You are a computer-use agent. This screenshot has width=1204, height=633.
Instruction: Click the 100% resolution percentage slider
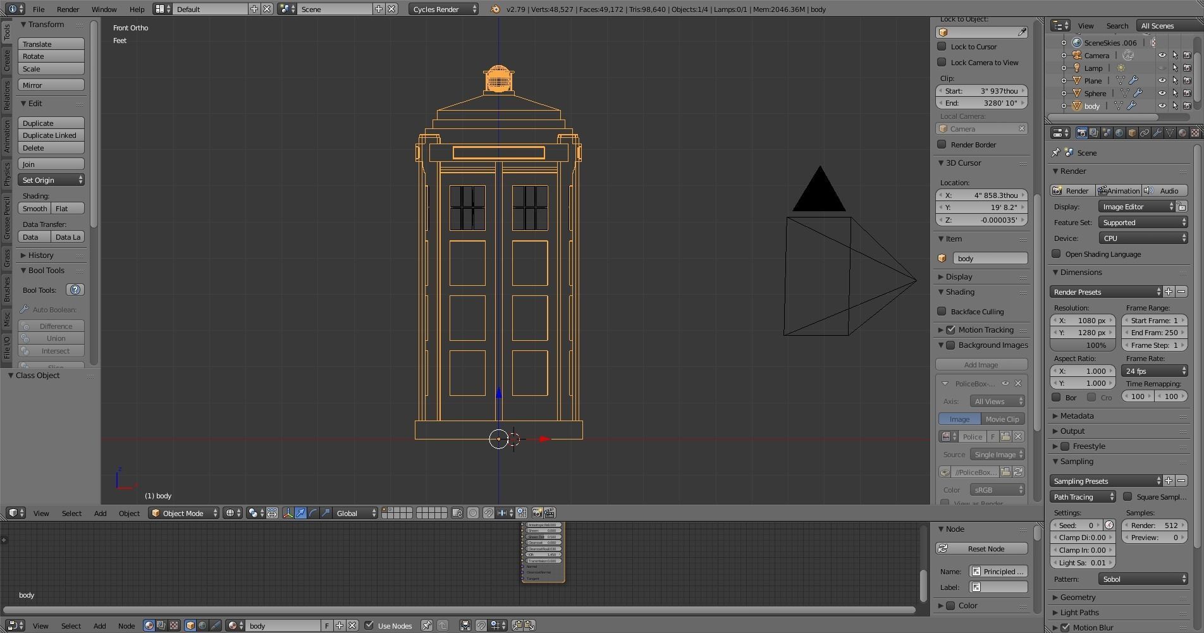[1083, 345]
